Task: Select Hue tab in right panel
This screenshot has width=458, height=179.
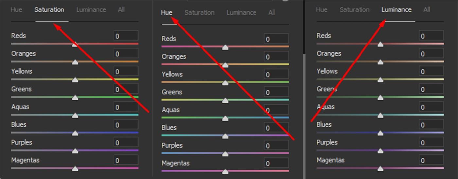Action: tap(322, 10)
